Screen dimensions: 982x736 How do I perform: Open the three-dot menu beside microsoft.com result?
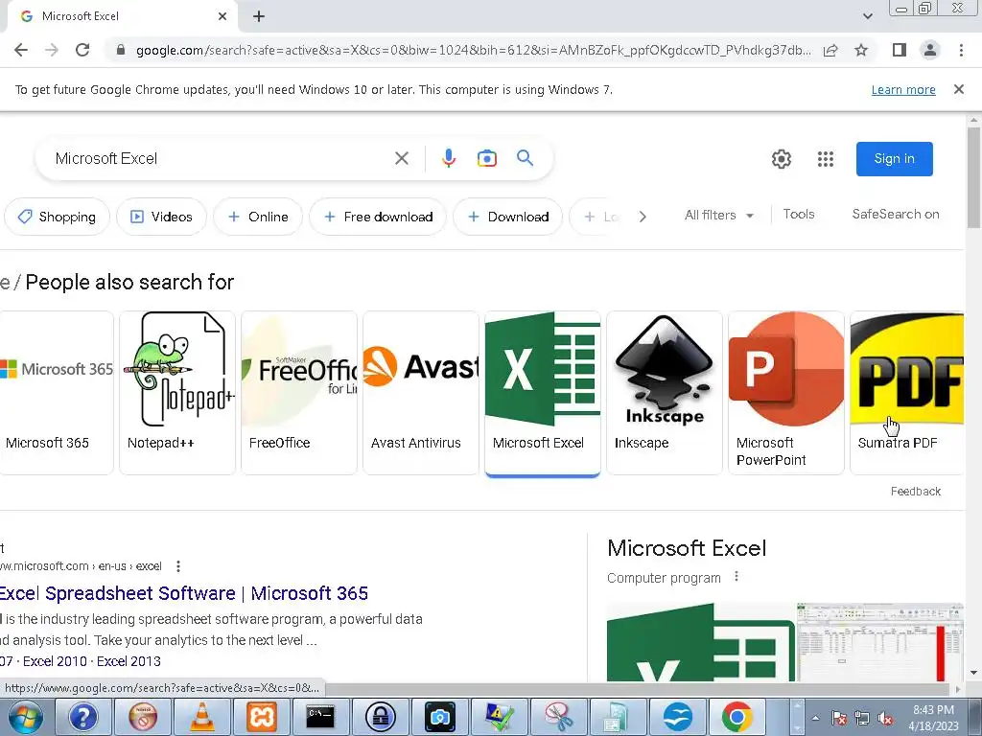[178, 566]
